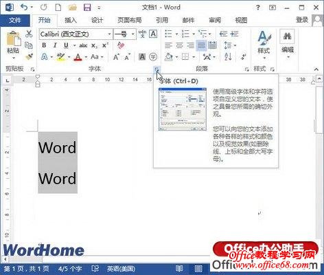Image resolution: width=324 pixels, height=275 pixels.
Task: Click the Character Border A icon
Action: tap(153, 34)
